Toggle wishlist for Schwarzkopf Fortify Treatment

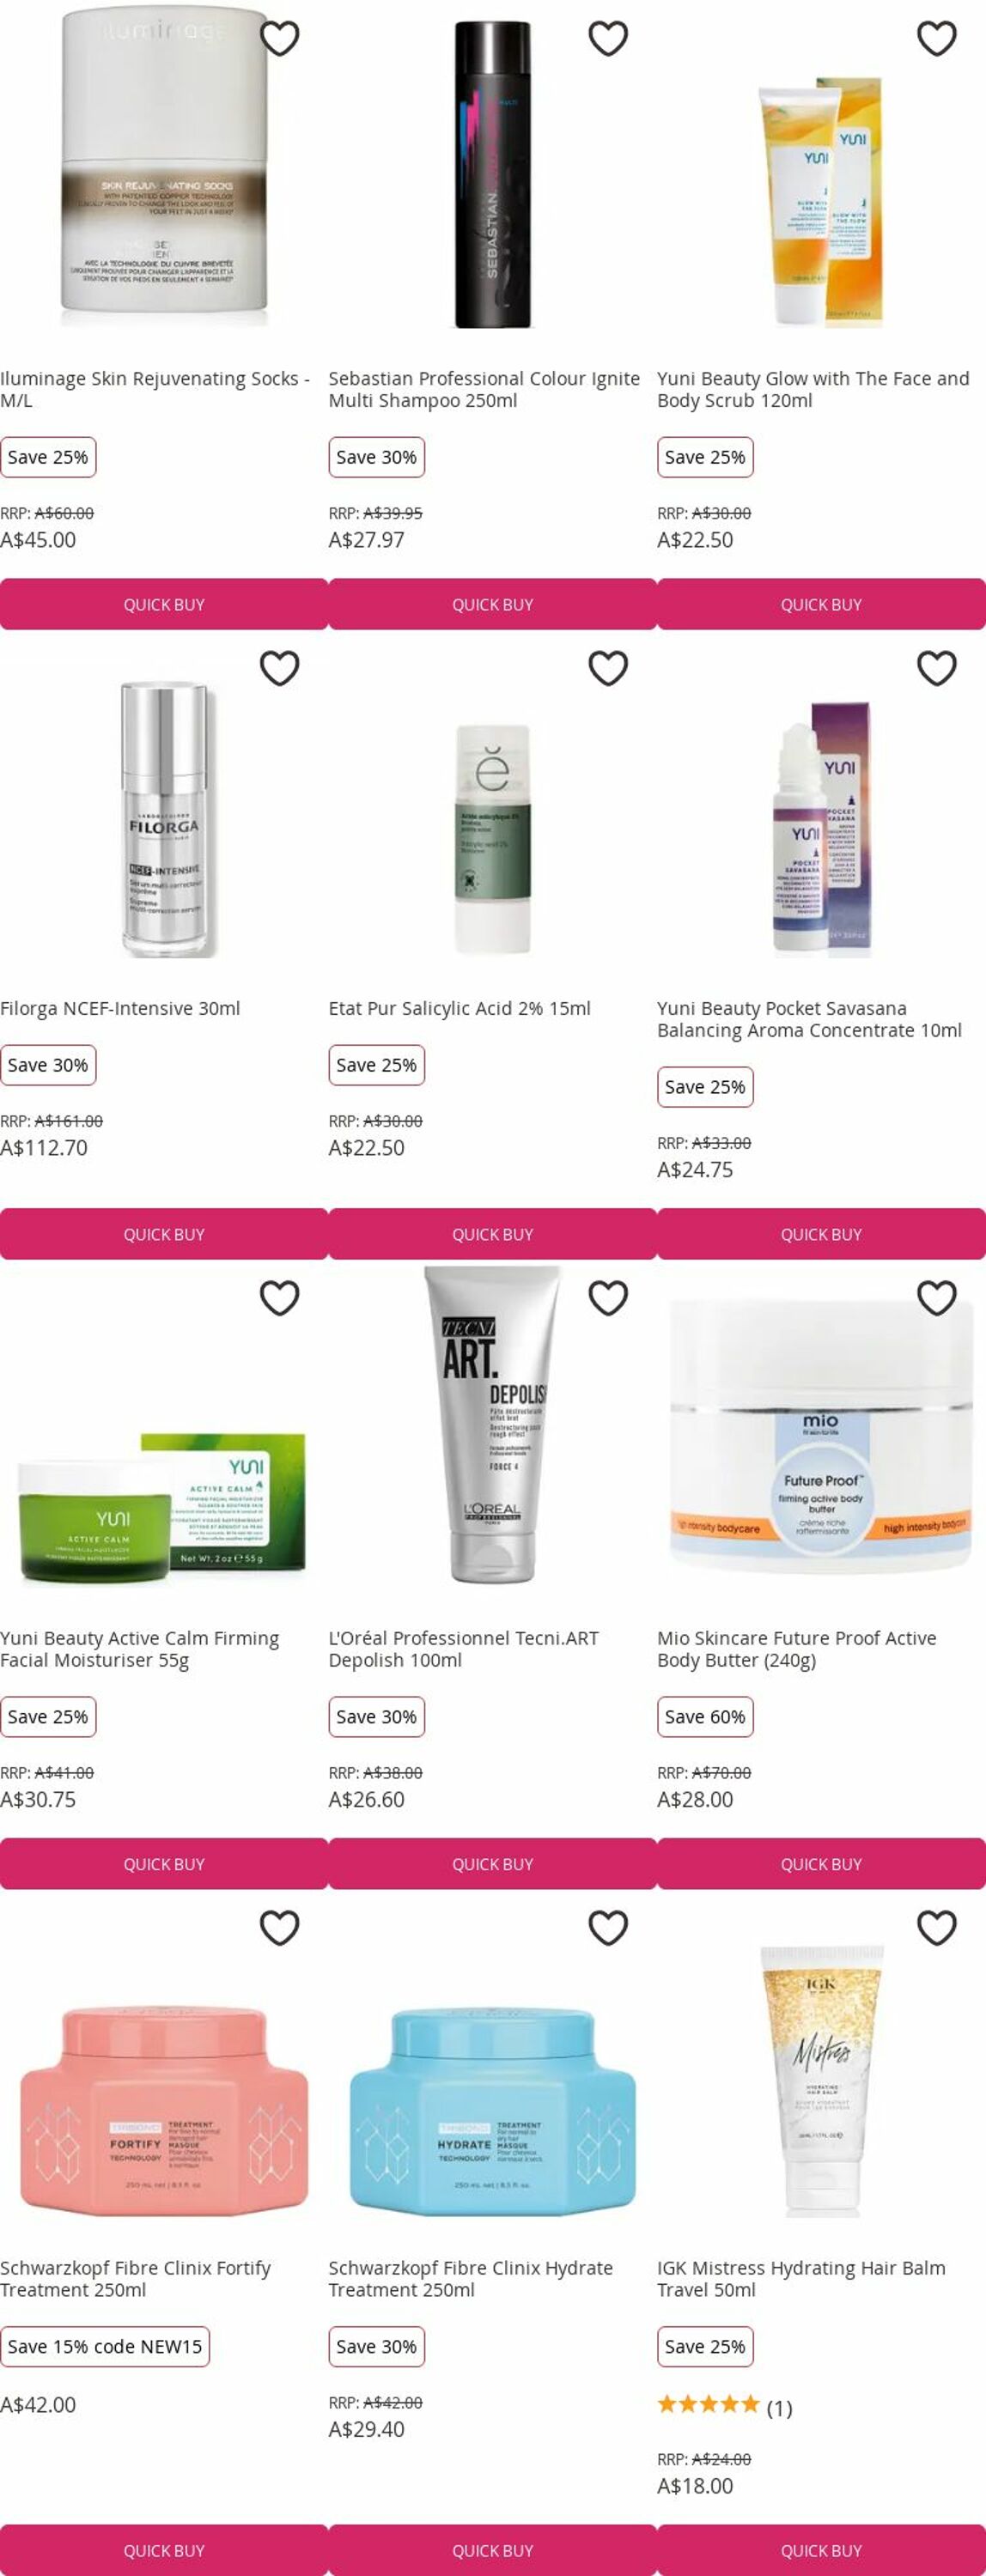pyautogui.click(x=279, y=1928)
